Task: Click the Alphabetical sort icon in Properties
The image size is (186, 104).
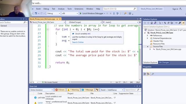Action: click(x=148, y=74)
